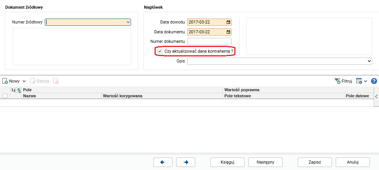
Task: Click the Nowy new-record icon
Action: [5, 81]
